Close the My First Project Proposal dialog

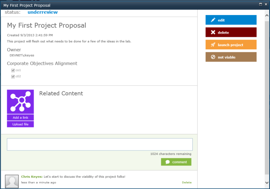[x=265, y=5]
